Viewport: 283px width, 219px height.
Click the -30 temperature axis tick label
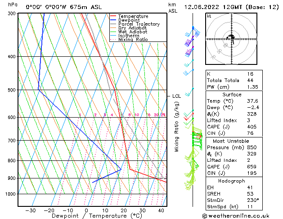pos(30,210)
